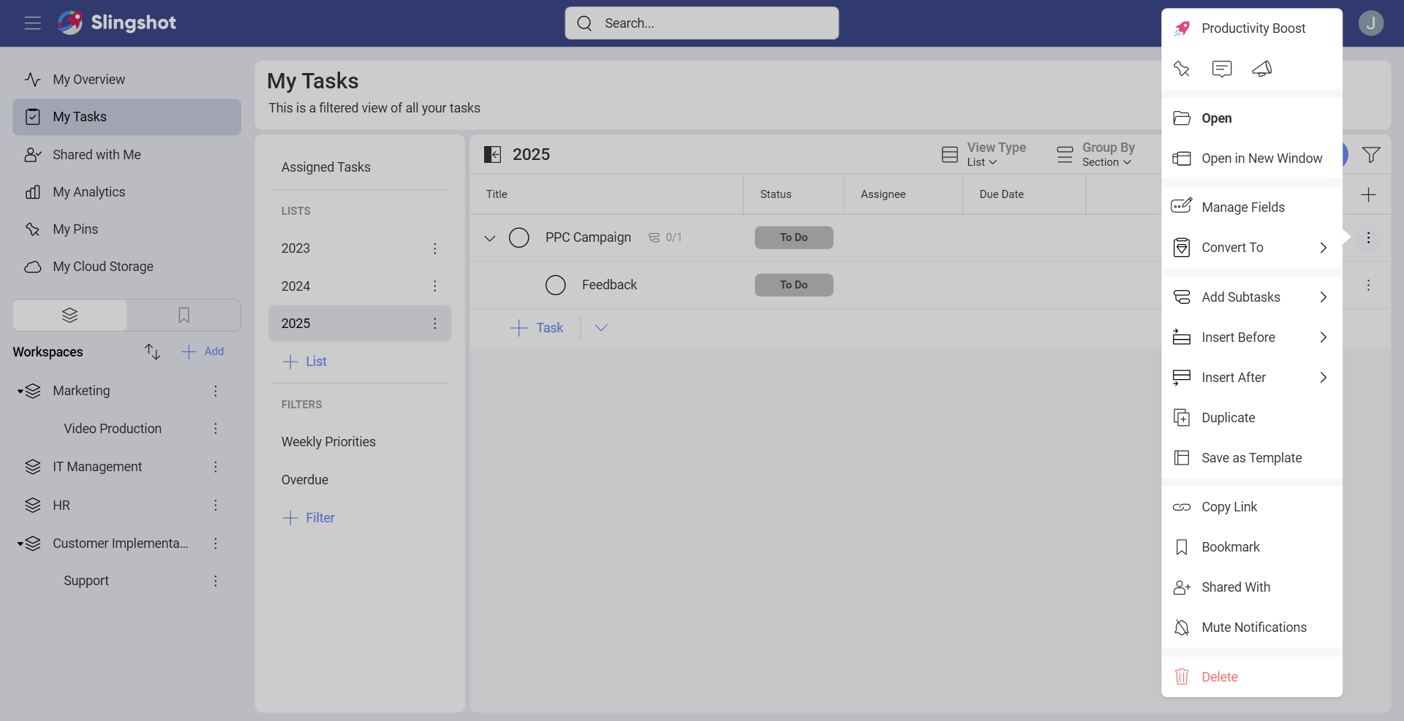Sort workspaces with the arrows icon
The height and width of the screenshot is (721, 1404).
point(152,351)
